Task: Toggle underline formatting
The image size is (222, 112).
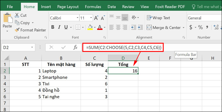Action: click(x=66, y=27)
